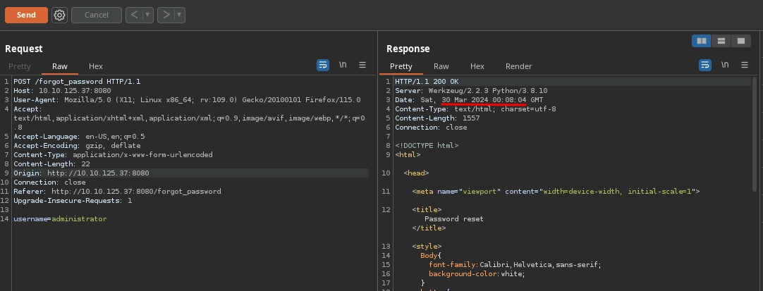Toggle word wrap in the Request panel
The height and width of the screenshot is (291, 763).
[x=323, y=65]
